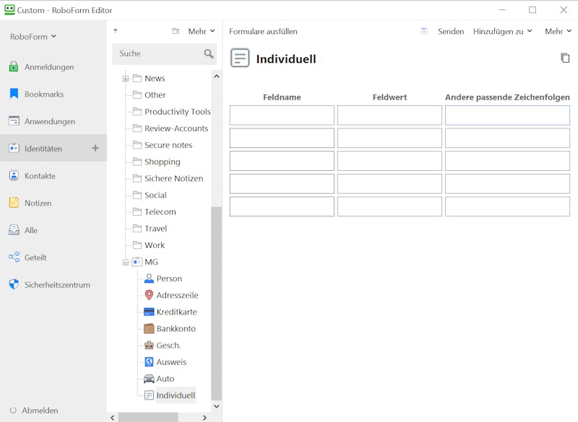Click the Anwendungen window icon

coord(14,121)
